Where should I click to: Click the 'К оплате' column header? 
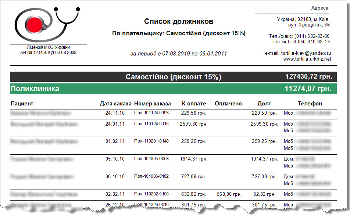pyautogui.click(x=194, y=104)
